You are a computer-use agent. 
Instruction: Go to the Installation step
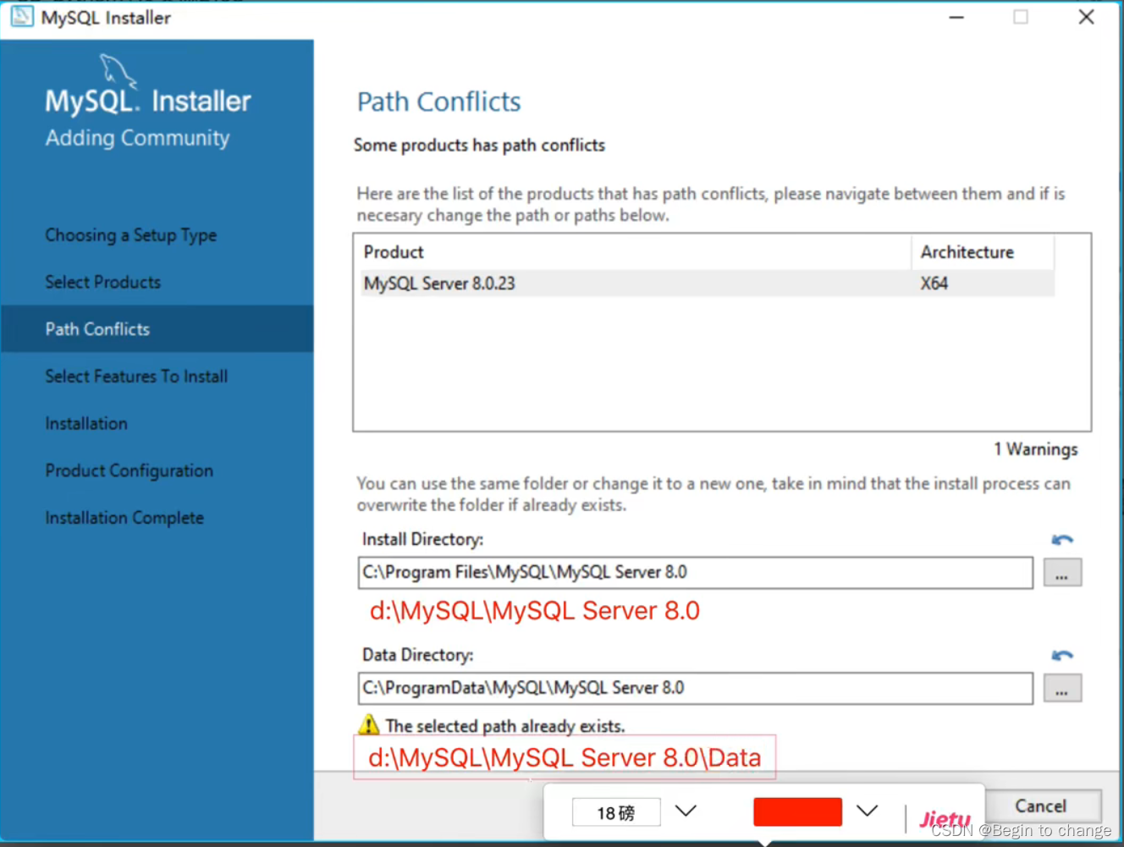86,423
